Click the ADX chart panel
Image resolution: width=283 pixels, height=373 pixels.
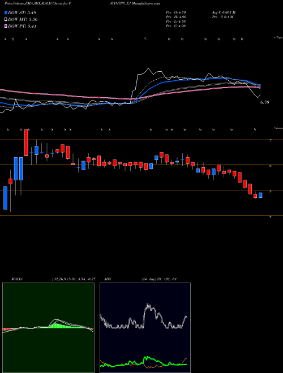145,328
